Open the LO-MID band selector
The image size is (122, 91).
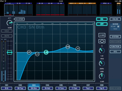pos(102,35)
